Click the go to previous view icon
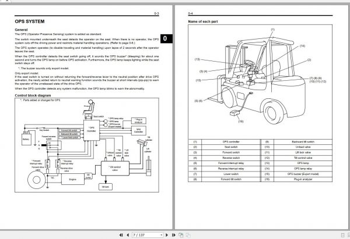 coord(181,235)
